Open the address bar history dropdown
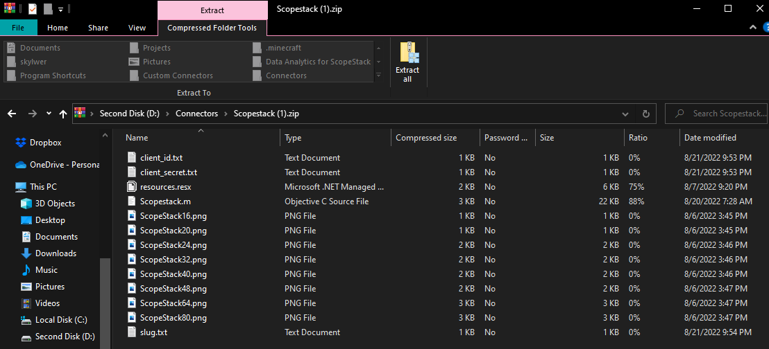The width and height of the screenshot is (769, 349). coord(625,114)
